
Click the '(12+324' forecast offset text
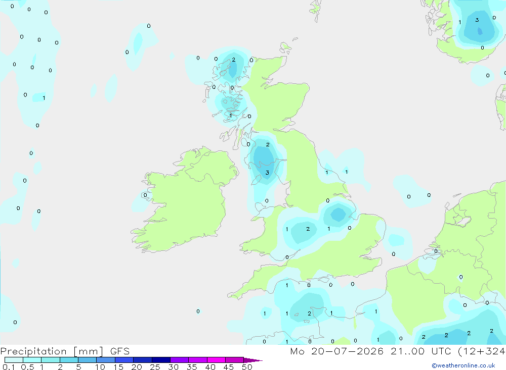[x=482, y=351]
